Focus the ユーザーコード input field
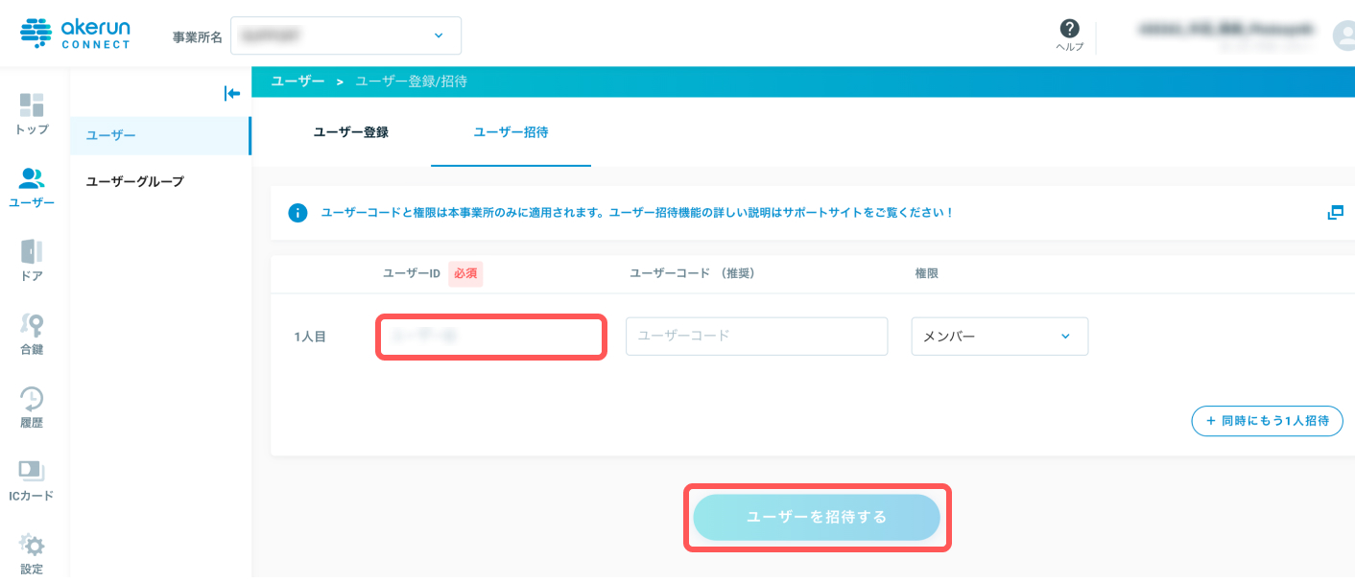This screenshot has height=583, width=1355. pos(756,337)
